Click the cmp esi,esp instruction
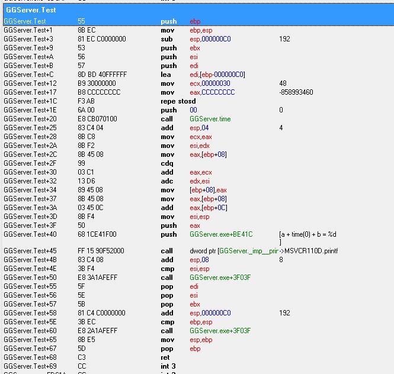Image resolution: width=394 pixels, height=374 pixels. [x=185, y=269]
